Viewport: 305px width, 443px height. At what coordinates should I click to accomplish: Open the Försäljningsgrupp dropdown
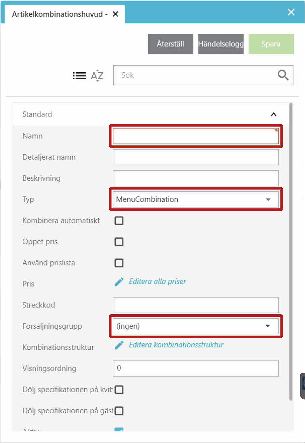[x=195, y=326]
